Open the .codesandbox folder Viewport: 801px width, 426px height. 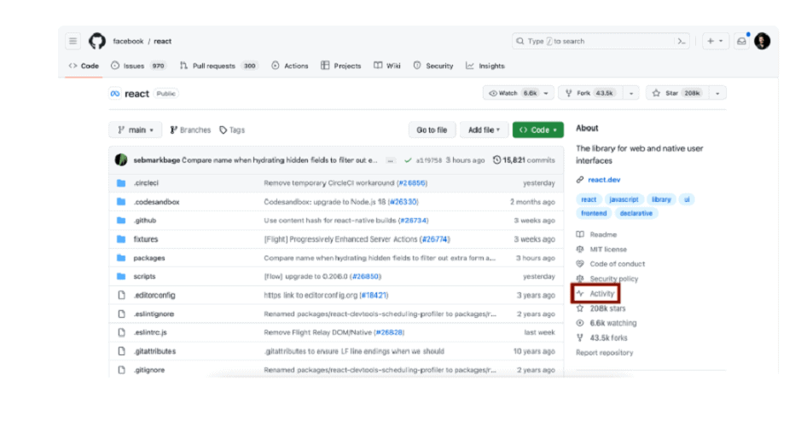coord(156,202)
